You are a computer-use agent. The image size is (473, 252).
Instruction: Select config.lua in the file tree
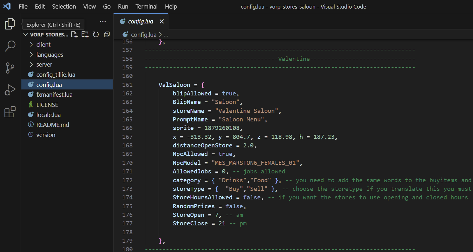tap(67, 85)
